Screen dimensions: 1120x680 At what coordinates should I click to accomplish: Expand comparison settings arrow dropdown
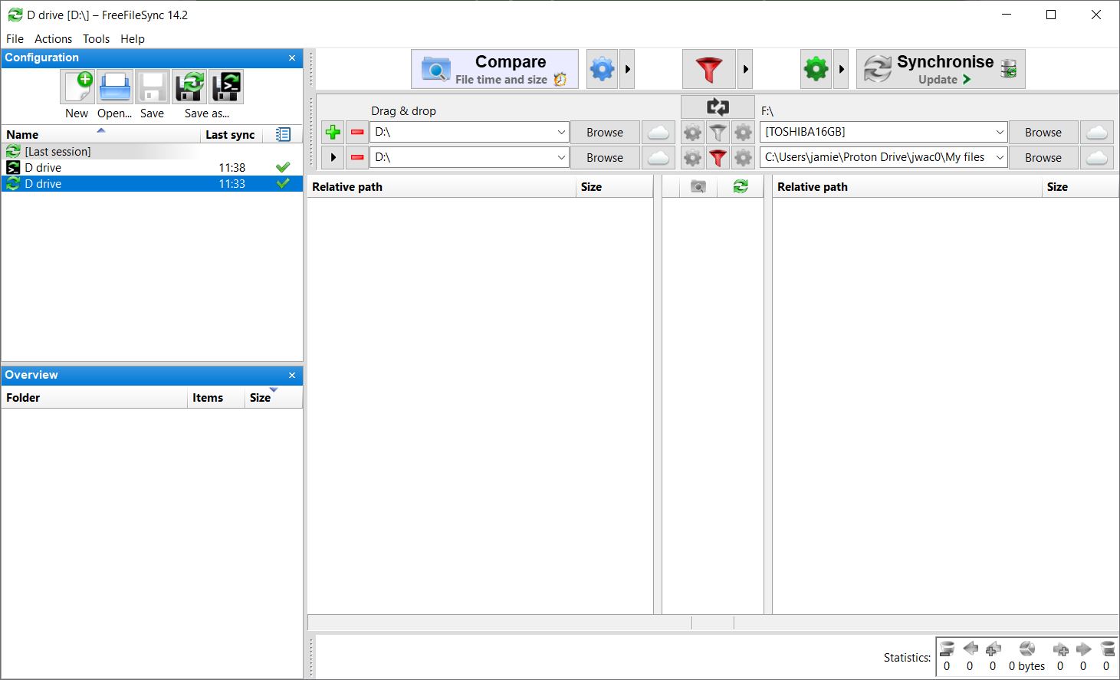point(628,69)
